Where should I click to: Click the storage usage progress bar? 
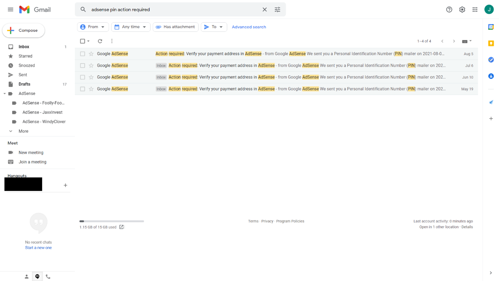[x=111, y=221]
